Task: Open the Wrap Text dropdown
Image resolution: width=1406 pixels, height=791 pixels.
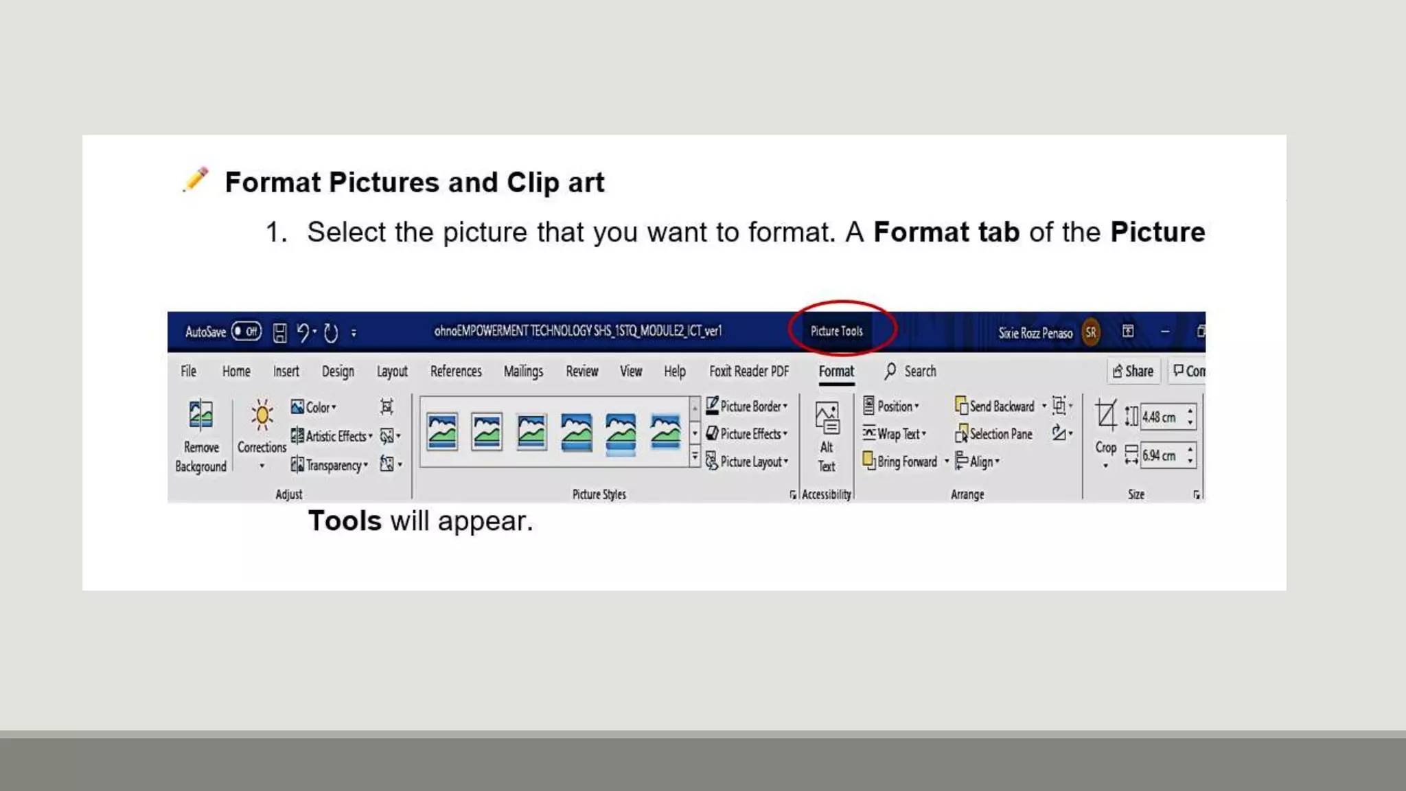Action: [895, 434]
